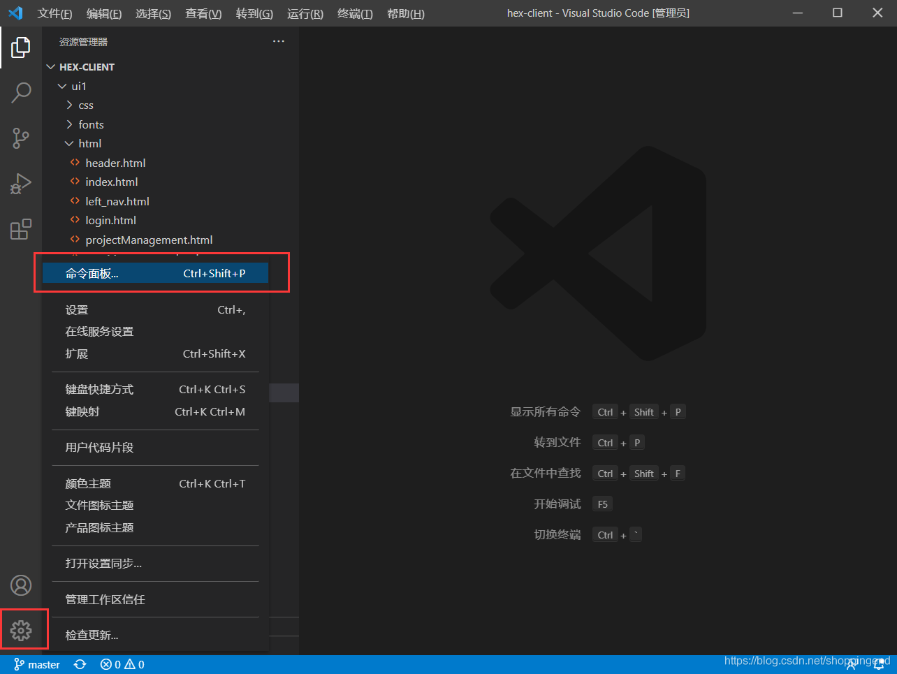Click the 显示所有命令 hint text
This screenshot has width=897, height=674.
tap(545, 412)
